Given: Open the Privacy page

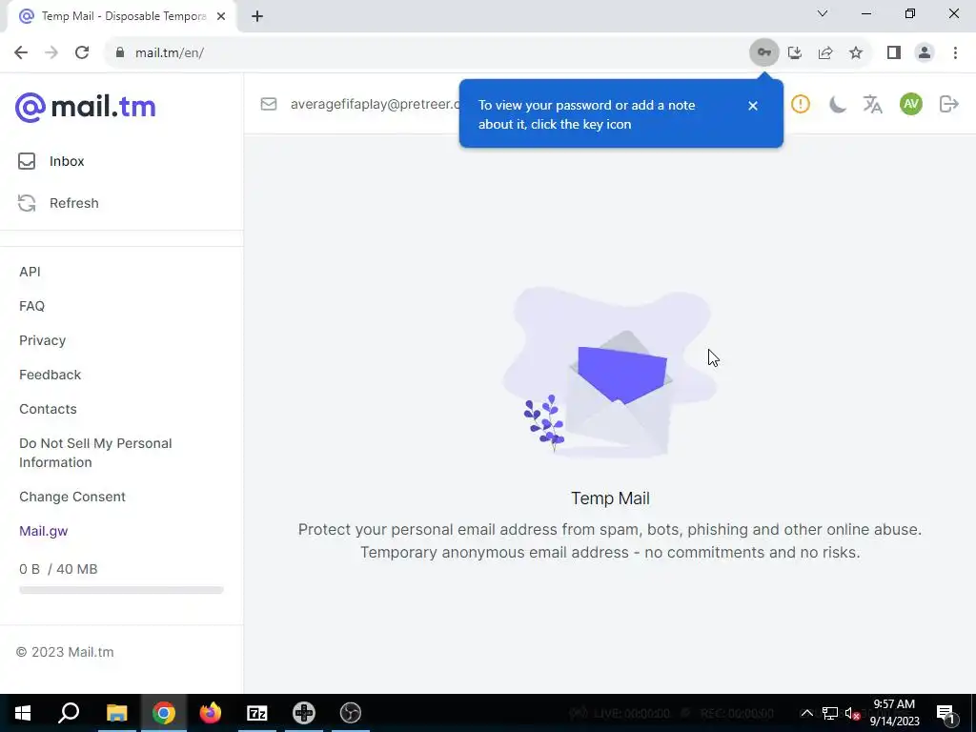Looking at the screenshot, I should tap(42, 340).
